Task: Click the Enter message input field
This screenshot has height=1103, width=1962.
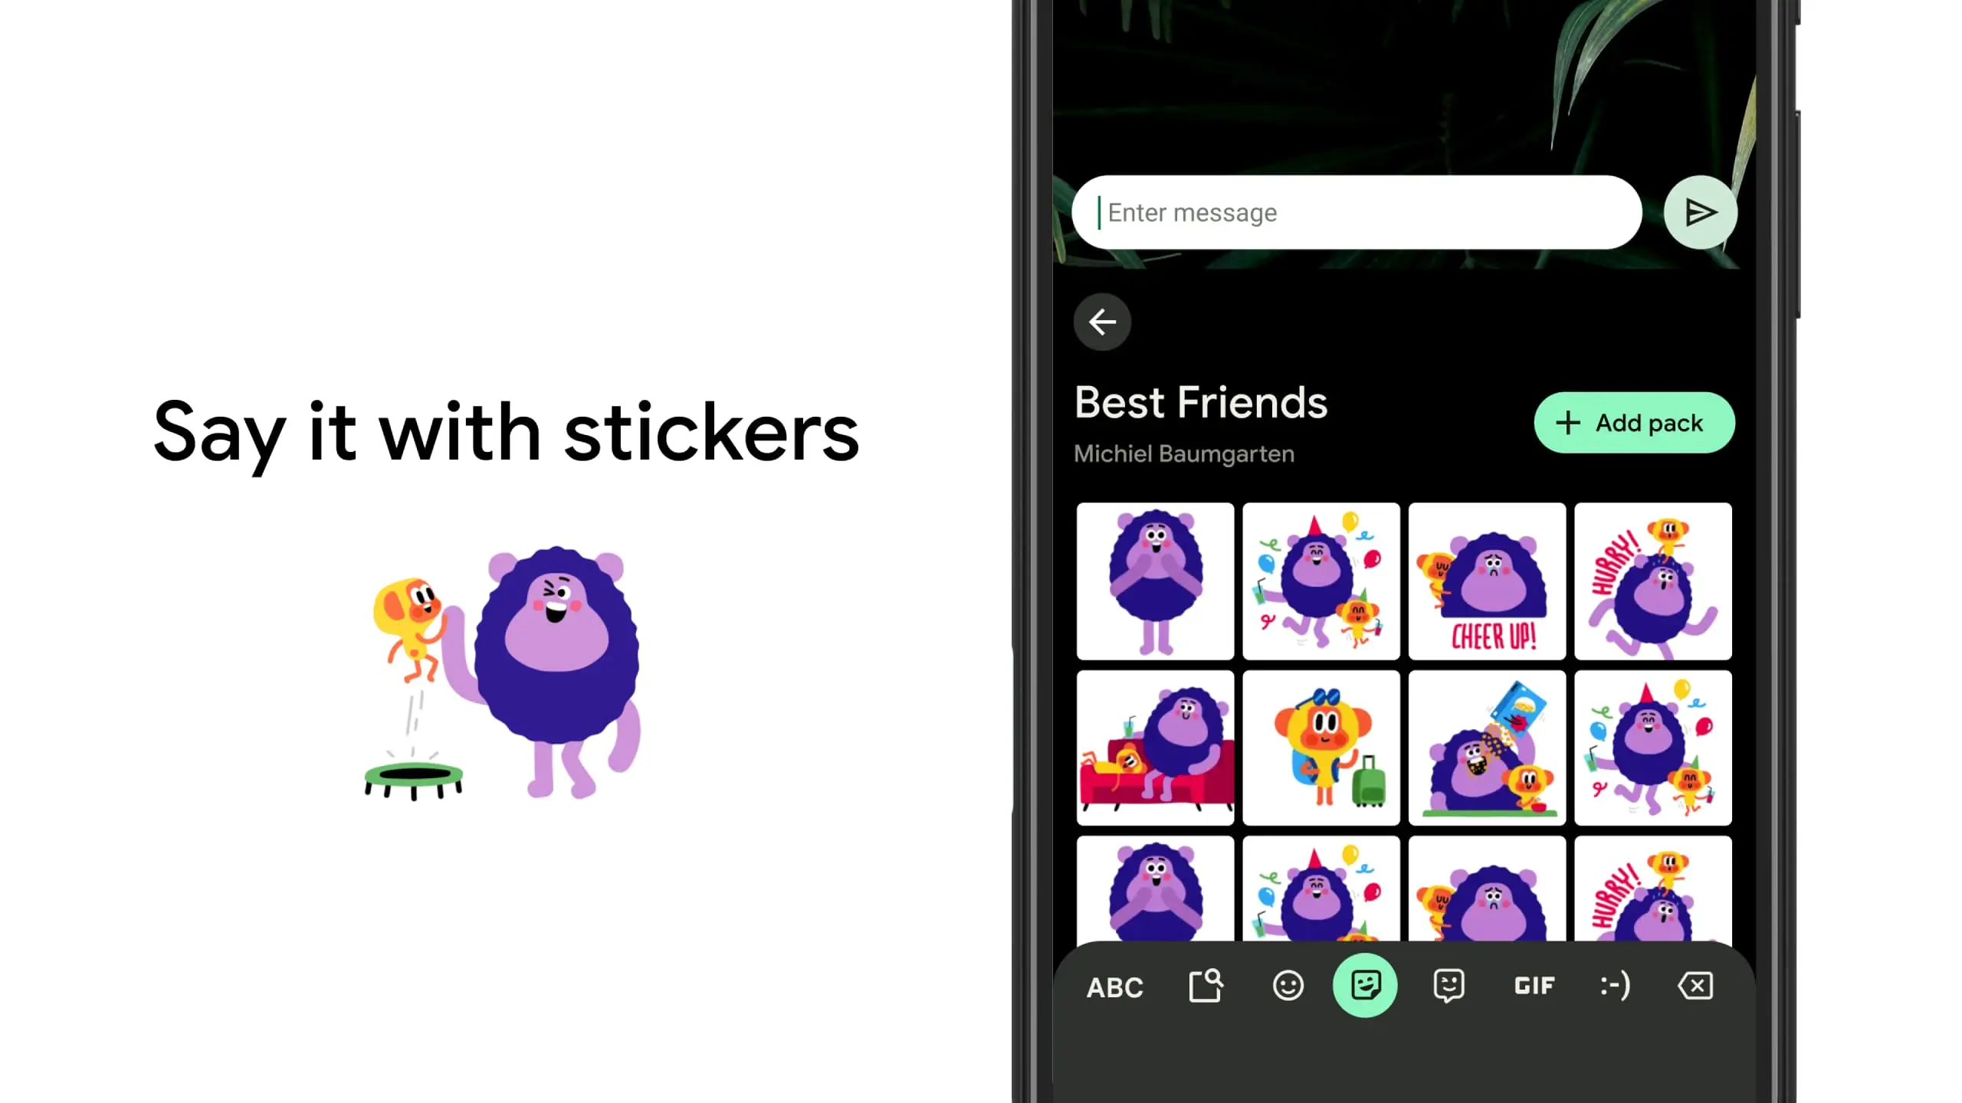Action: (1358, 211)
